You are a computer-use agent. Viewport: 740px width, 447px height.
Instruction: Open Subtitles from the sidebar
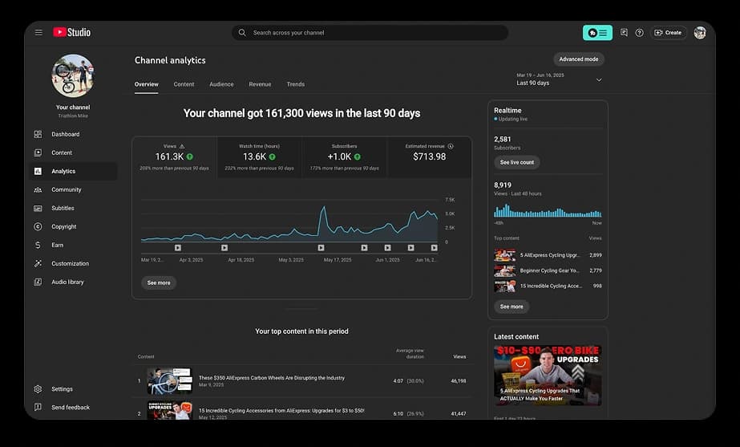click(63, 208)
